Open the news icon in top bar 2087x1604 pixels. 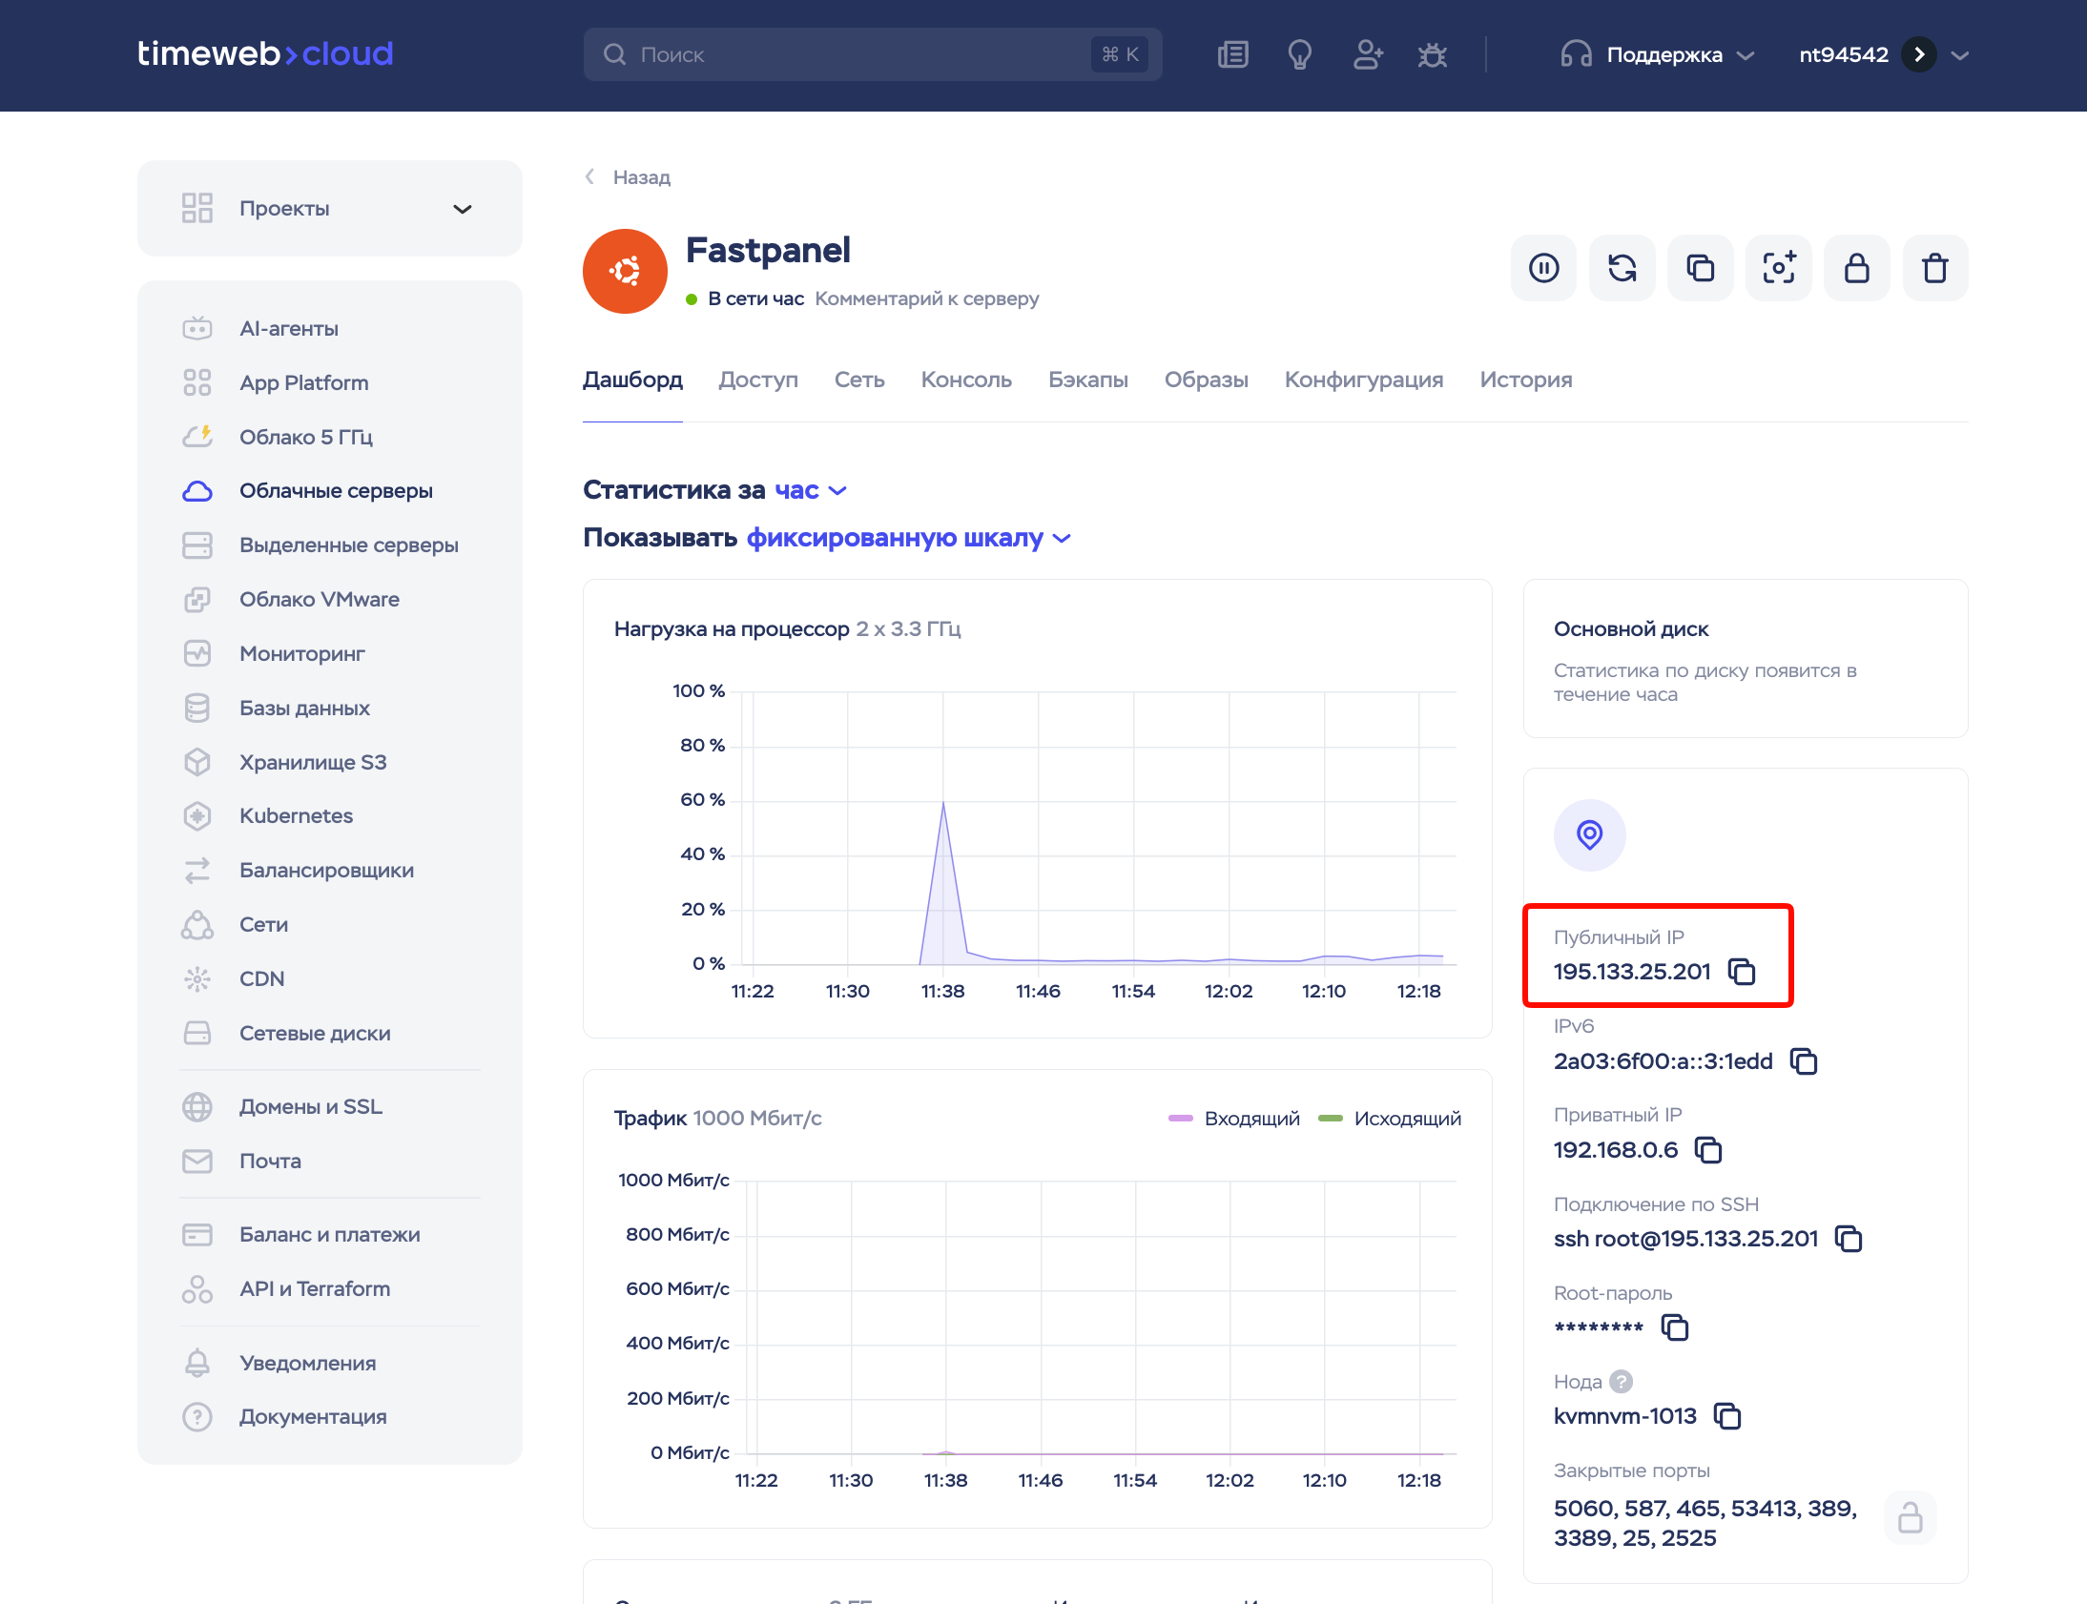[x=1232, y=54]
